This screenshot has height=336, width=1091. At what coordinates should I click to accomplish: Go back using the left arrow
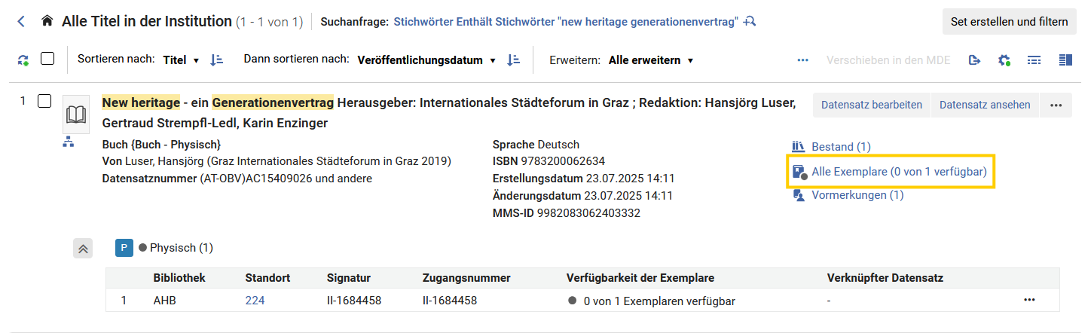[21, 22]
